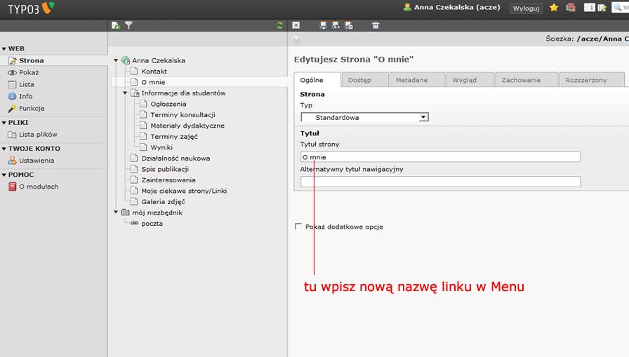This screenshot has width=629, height=357.
Task: Click the recent documents pencil icon in top bar
Action: [602, 8]
